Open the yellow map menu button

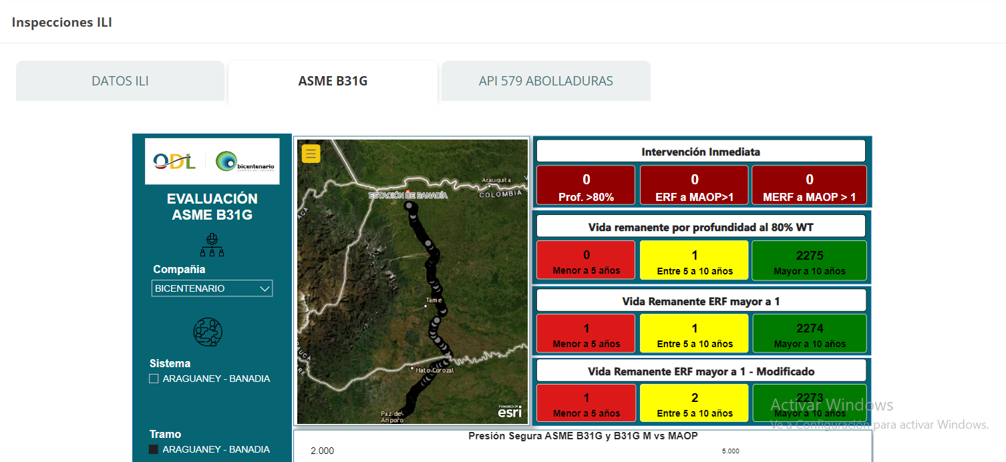[x=311, y=154]
